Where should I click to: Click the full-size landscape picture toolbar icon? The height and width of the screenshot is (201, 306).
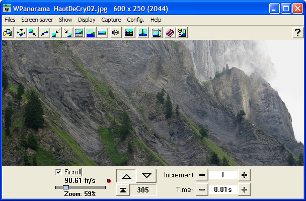[91, 33]
